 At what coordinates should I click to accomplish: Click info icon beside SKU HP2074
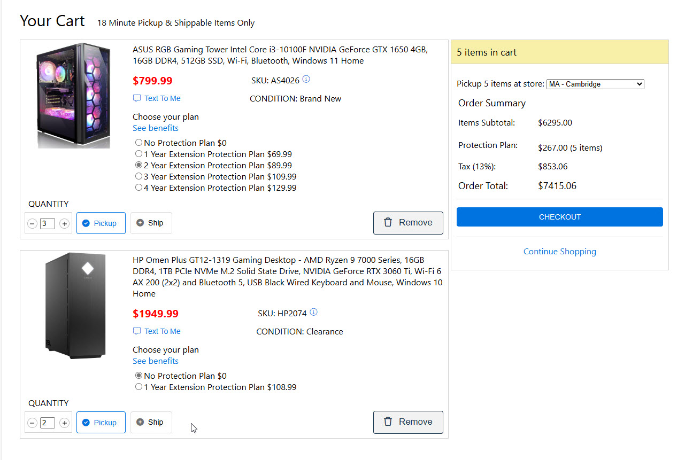point(314,313)
